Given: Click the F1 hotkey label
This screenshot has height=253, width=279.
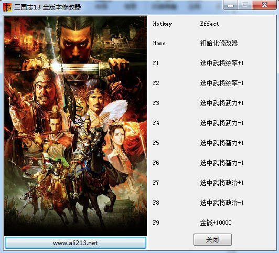Looking at the screenshot, I should 156,63.
